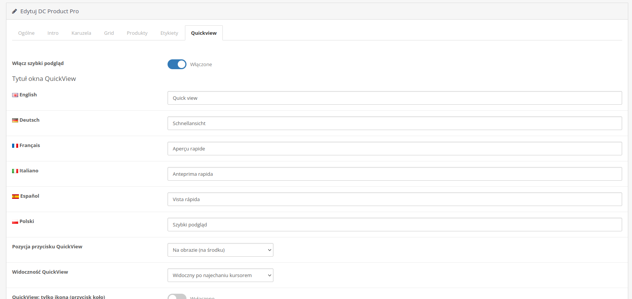Open the Karuzela tab

81,33
